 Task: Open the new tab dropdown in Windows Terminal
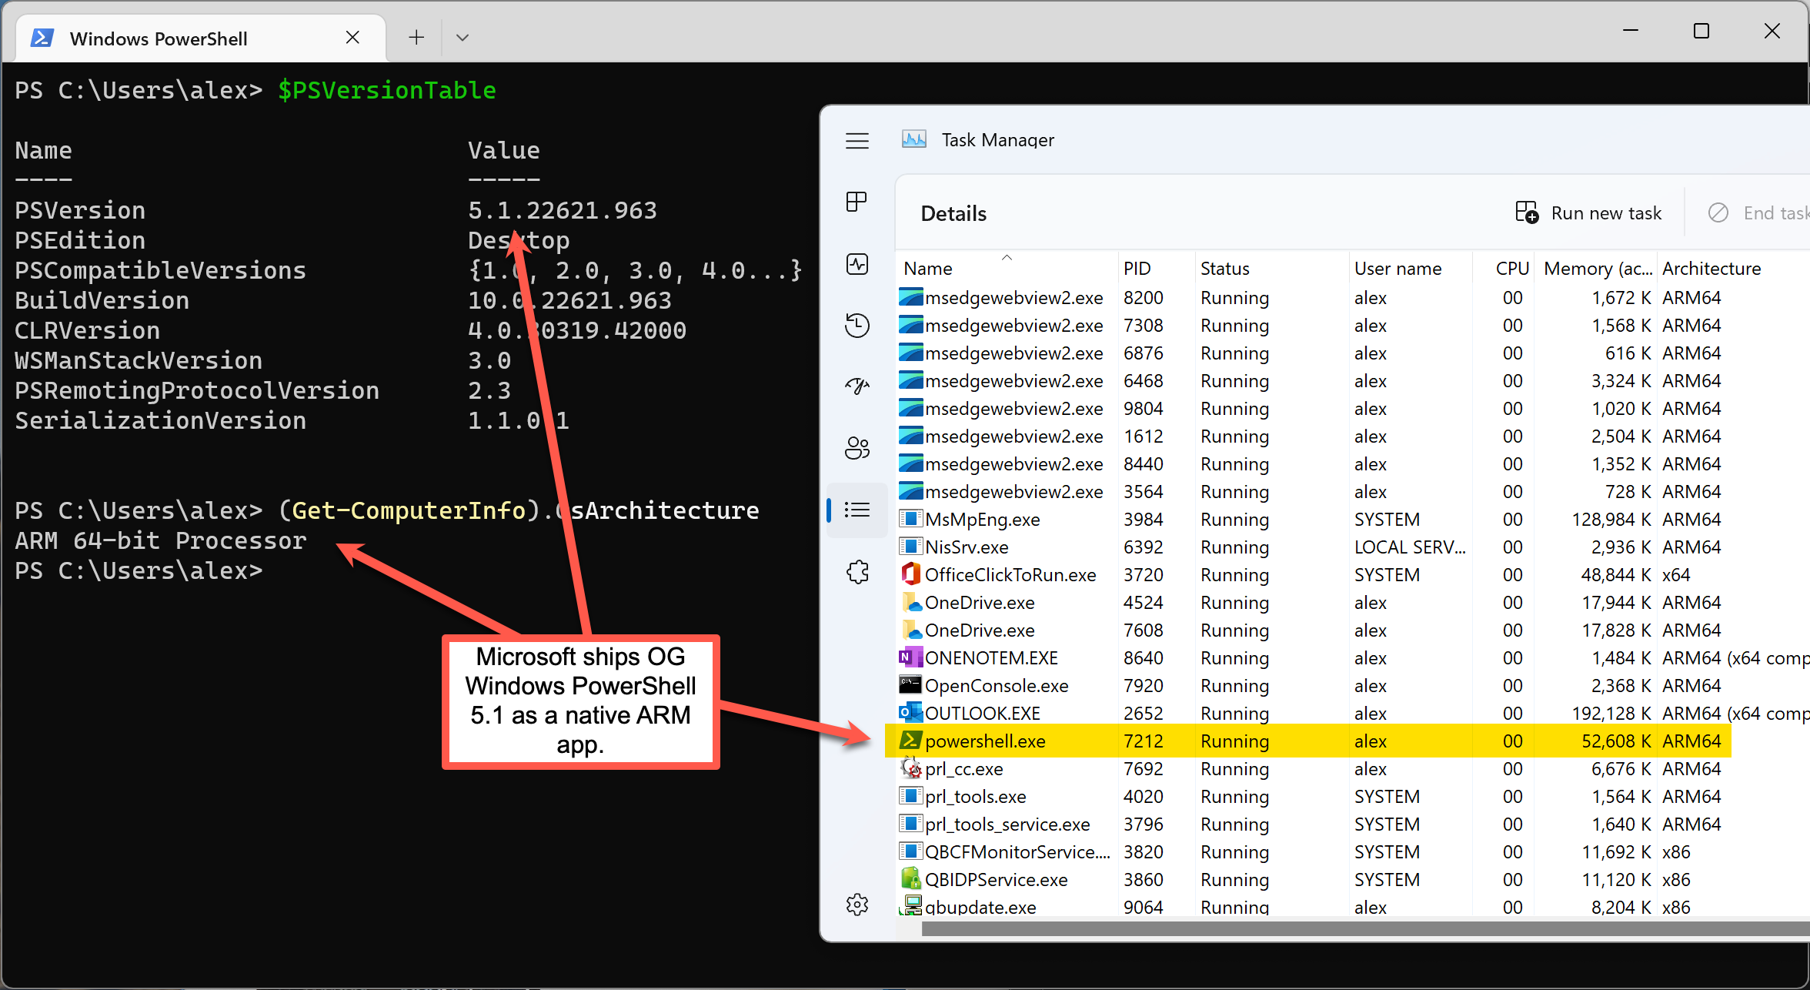[462, 37]
